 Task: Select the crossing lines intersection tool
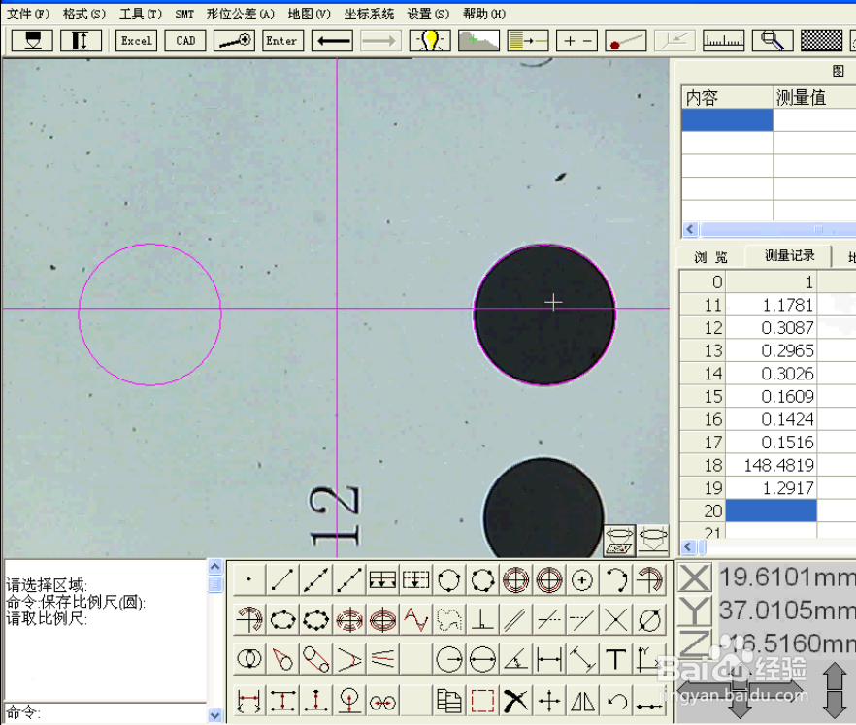[615, 620]
